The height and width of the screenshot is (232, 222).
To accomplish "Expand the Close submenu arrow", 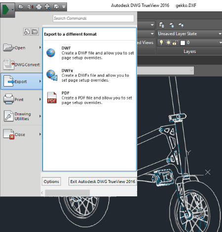I will coord(40,134).
